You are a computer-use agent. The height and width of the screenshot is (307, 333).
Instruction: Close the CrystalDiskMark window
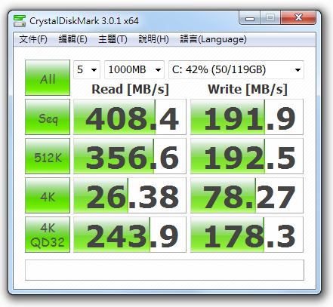point(298,17)
